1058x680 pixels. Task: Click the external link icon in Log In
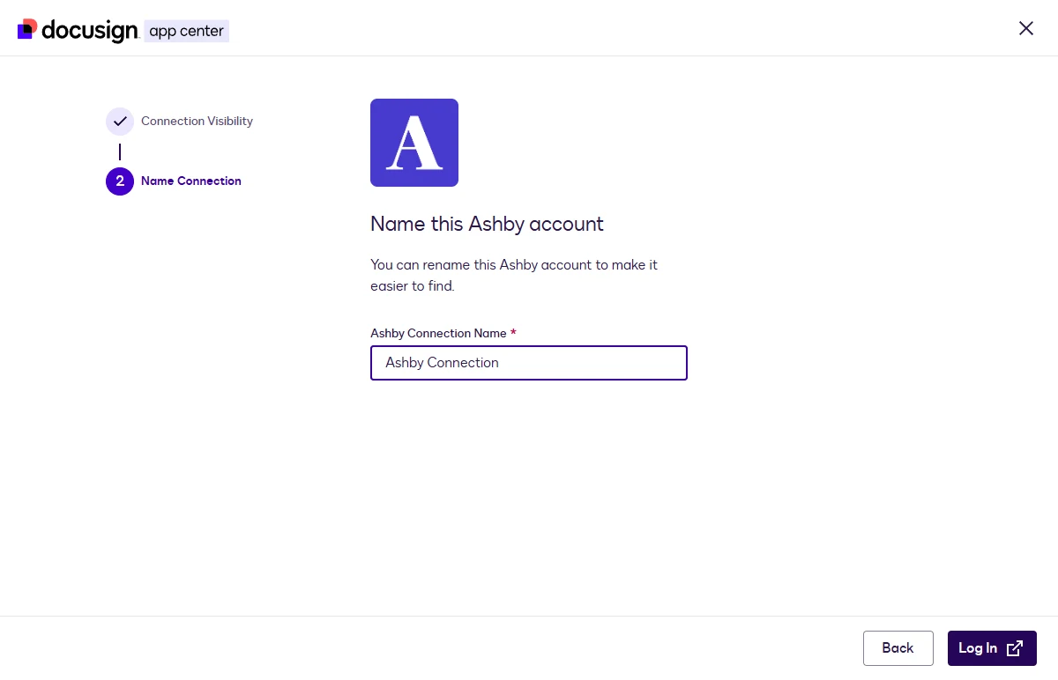[x=1015, y=648]
